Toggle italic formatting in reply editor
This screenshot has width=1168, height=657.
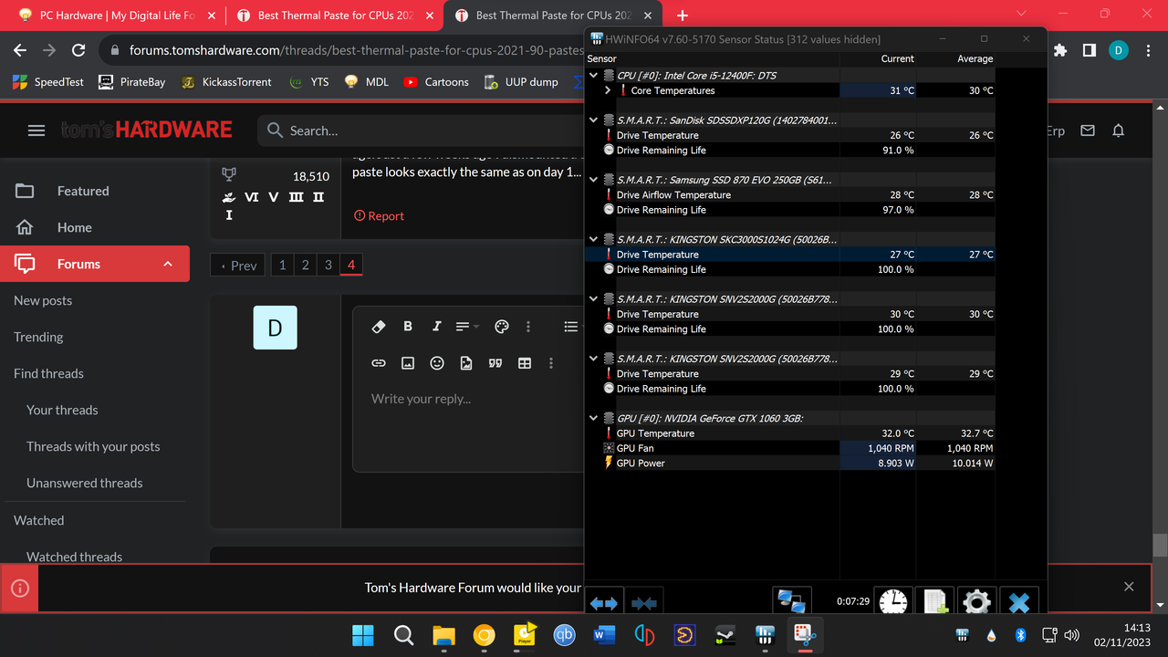click(x=436, y=327)
